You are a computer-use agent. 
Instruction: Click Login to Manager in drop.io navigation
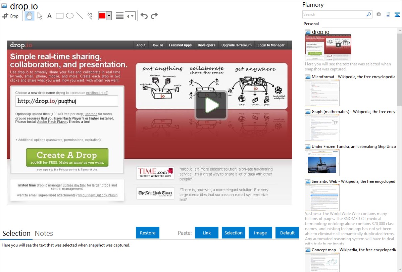point(271,45)
